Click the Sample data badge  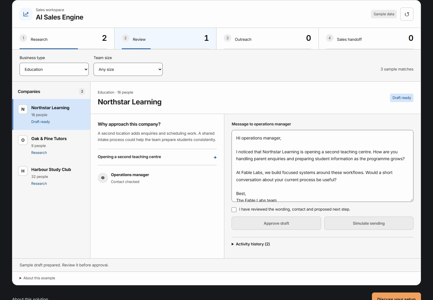[384, 14]
